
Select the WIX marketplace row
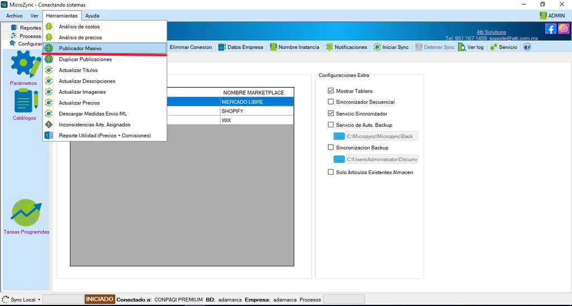tap(182, 120)
